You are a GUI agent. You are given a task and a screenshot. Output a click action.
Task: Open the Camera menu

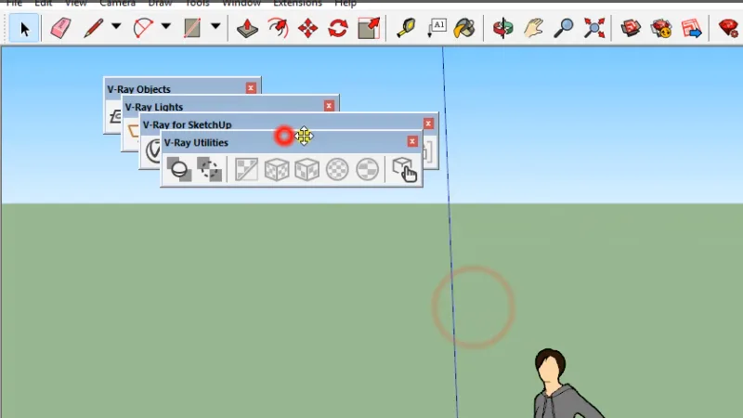coord(118,4)
